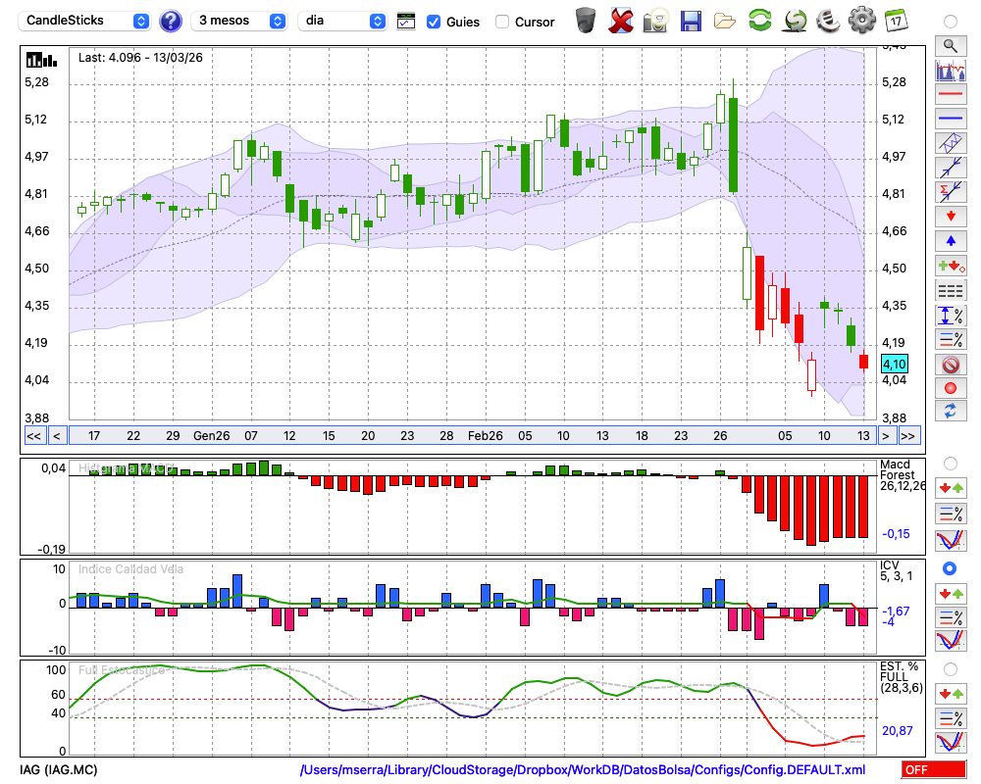981x784 pixels.
Task: Open the help question-mark button
Action: click(x=170, y=22)
